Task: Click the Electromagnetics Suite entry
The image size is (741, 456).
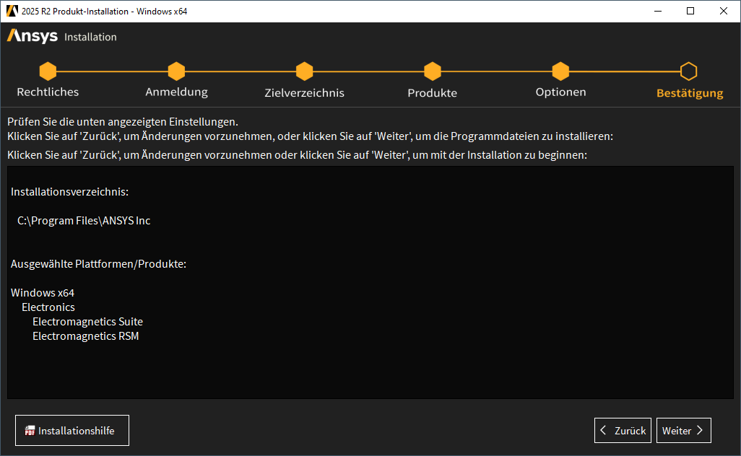Action: click(87, 322)
